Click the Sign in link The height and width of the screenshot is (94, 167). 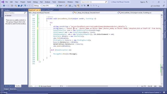point(142,2)
